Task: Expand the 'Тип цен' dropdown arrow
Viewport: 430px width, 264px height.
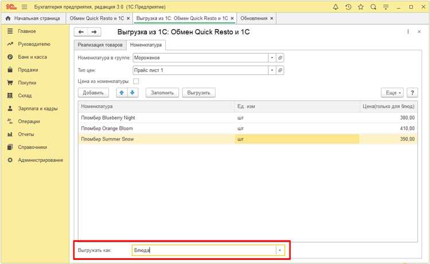Action: [x=272, y=70]
